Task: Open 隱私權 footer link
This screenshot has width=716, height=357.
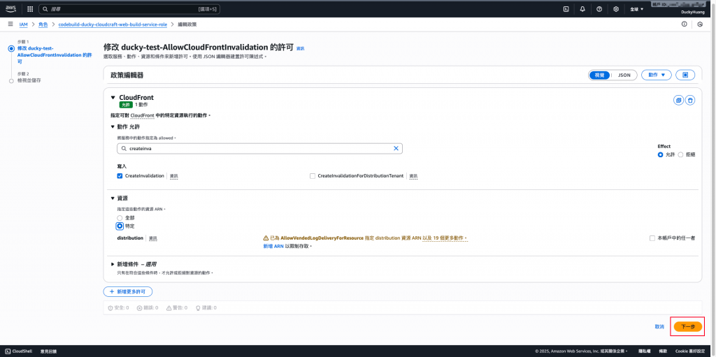Action: [x=644, y=351]
